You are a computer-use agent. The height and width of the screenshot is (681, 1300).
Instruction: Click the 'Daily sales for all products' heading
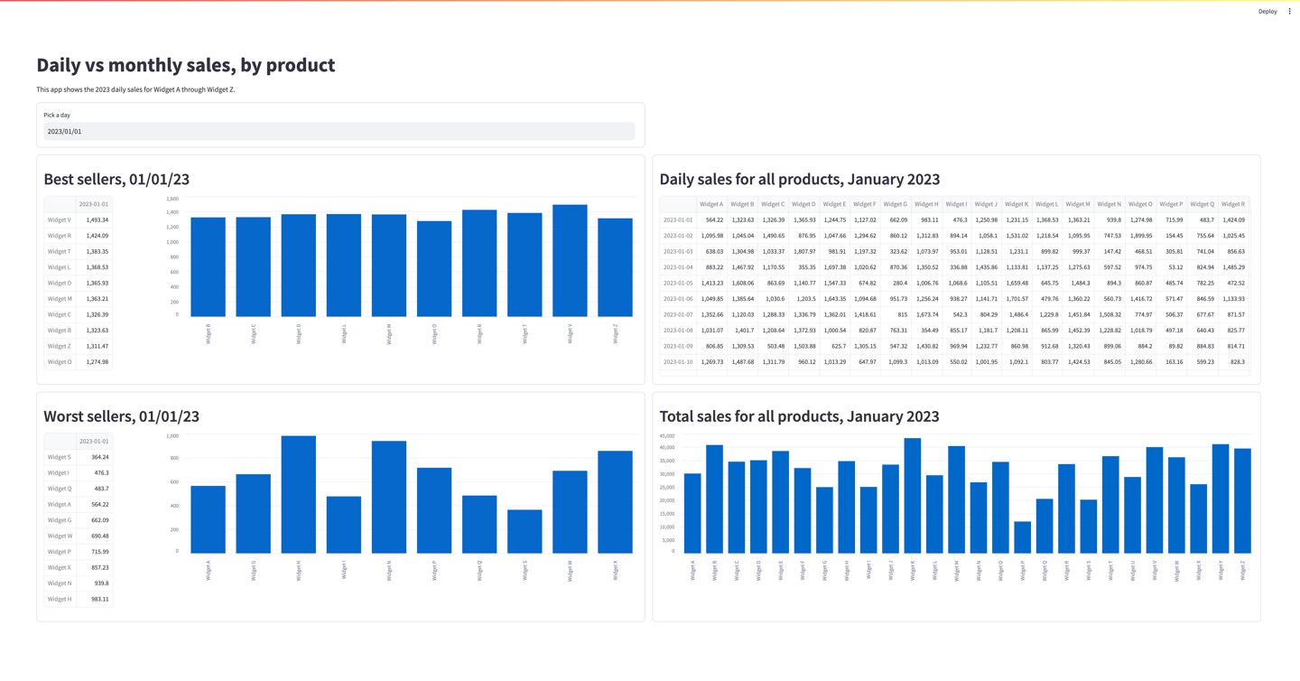tap(798, 179)
